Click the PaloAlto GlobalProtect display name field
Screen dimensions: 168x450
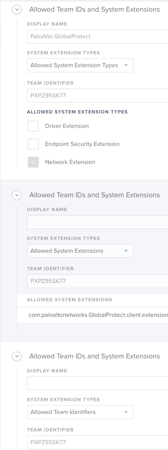98,36
